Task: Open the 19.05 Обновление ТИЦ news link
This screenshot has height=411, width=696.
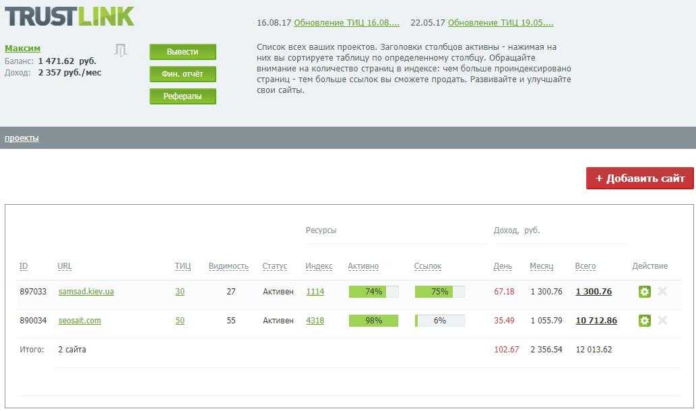Action: (x=501, y=23)
